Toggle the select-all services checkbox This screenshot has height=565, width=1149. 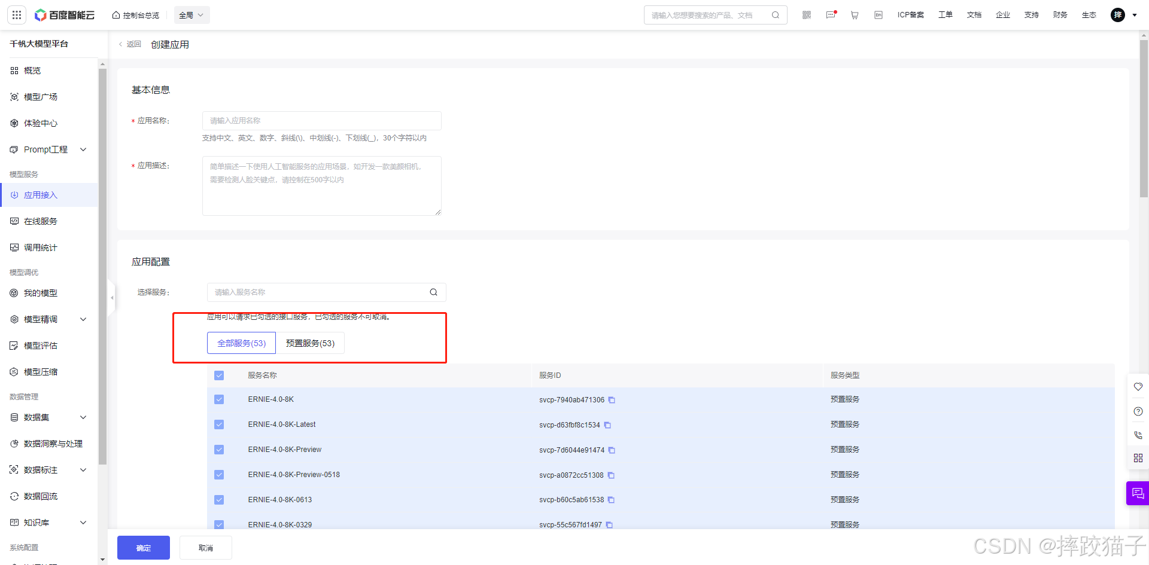pyautogui.click(x=219, y=375)
